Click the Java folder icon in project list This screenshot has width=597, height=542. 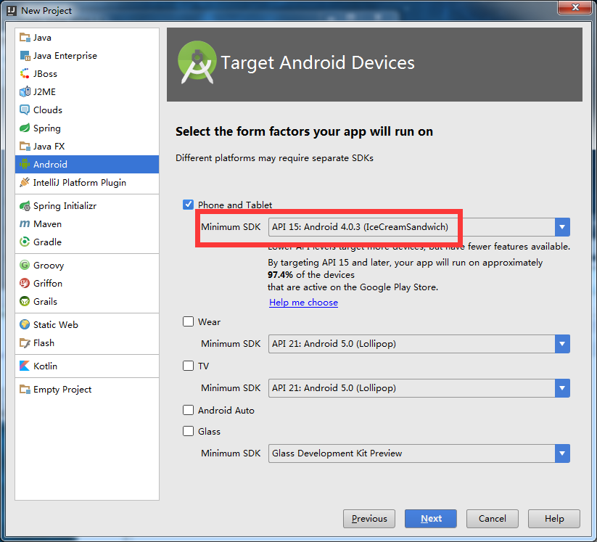[x=25, y=37]
